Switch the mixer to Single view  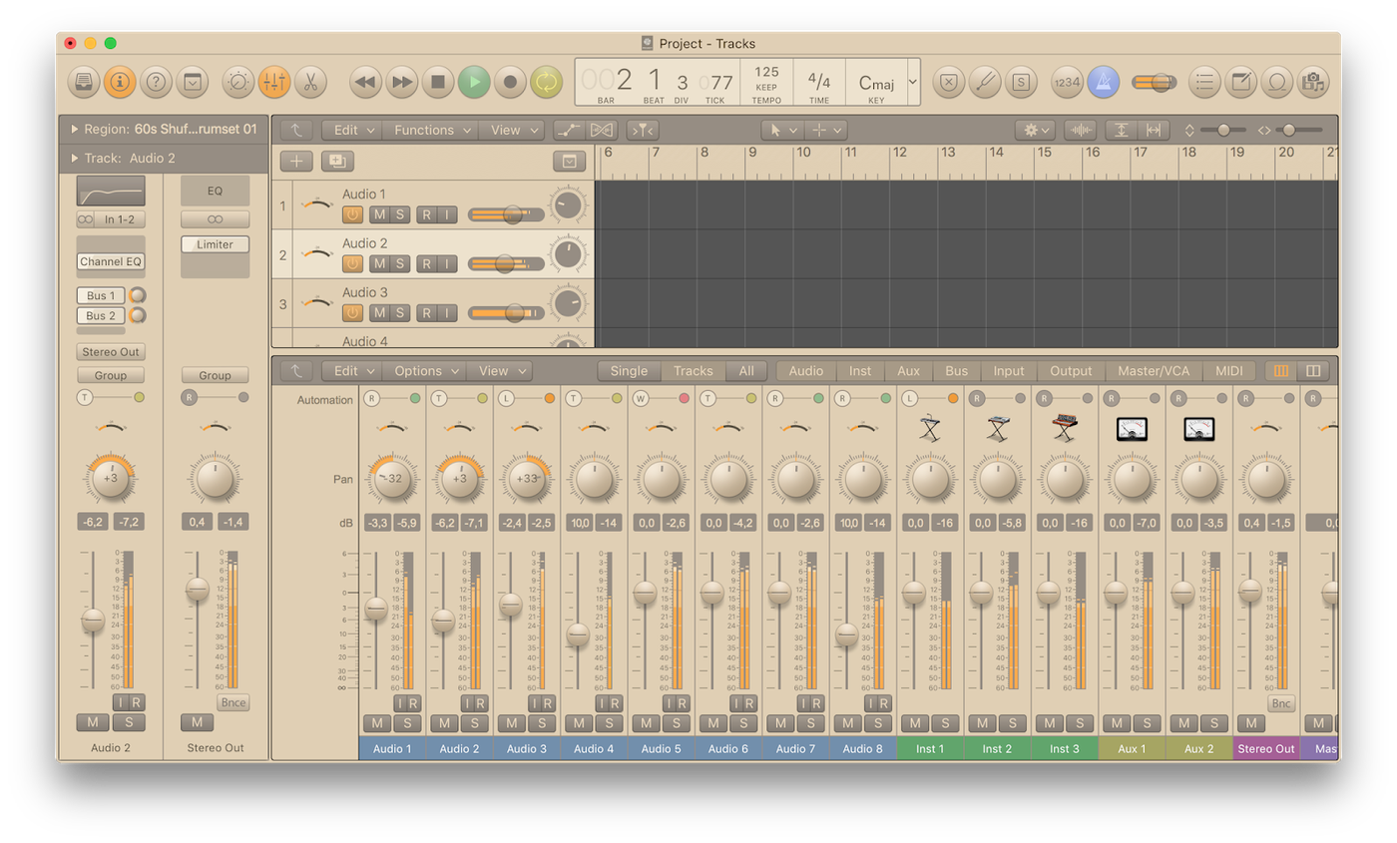(x=629, y=371)
